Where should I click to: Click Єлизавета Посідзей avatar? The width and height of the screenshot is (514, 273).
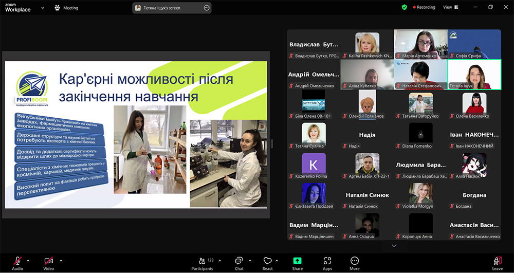tap(314, 194)
